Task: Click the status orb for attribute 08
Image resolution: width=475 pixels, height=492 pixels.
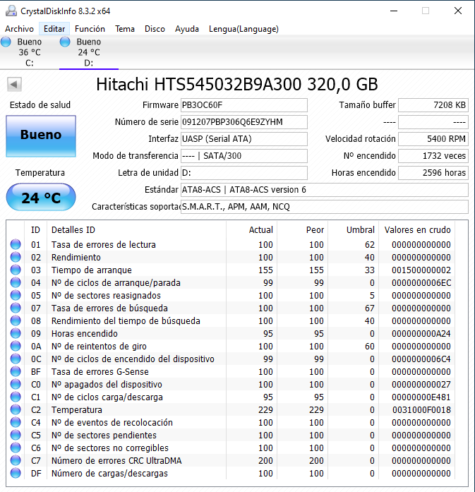Action: pyautogui.click(x=16, y=320)
